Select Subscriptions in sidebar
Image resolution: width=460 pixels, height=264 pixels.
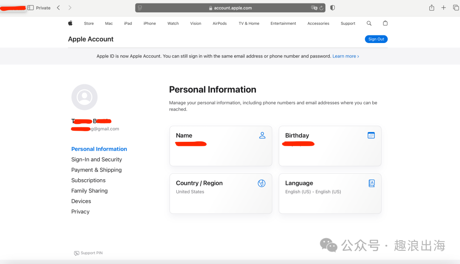(x=88, y=181)
